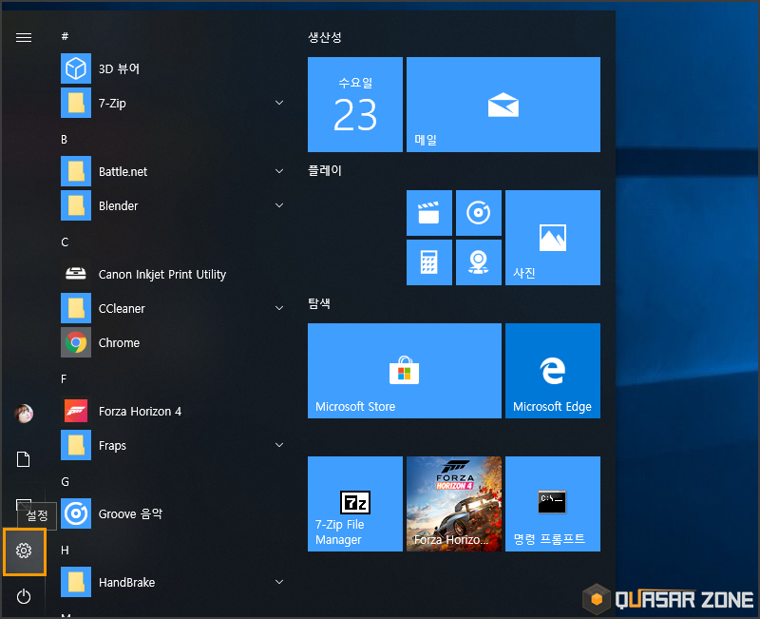This screenshot has width=760, height=619.
Task: Click the Fraps folder icon
Action: tap(76, 445)
